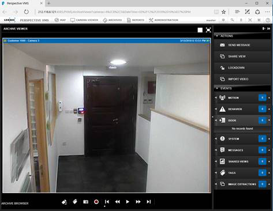Open the Archives menu
The width and height of the screenshot is (273, 211).
point(113,20)
